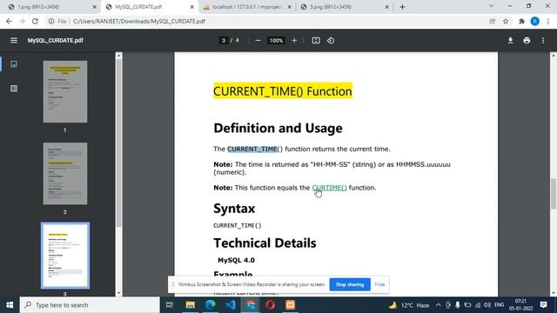Close the localhost tab
The image size is (557, 313).
pos(289,7)
